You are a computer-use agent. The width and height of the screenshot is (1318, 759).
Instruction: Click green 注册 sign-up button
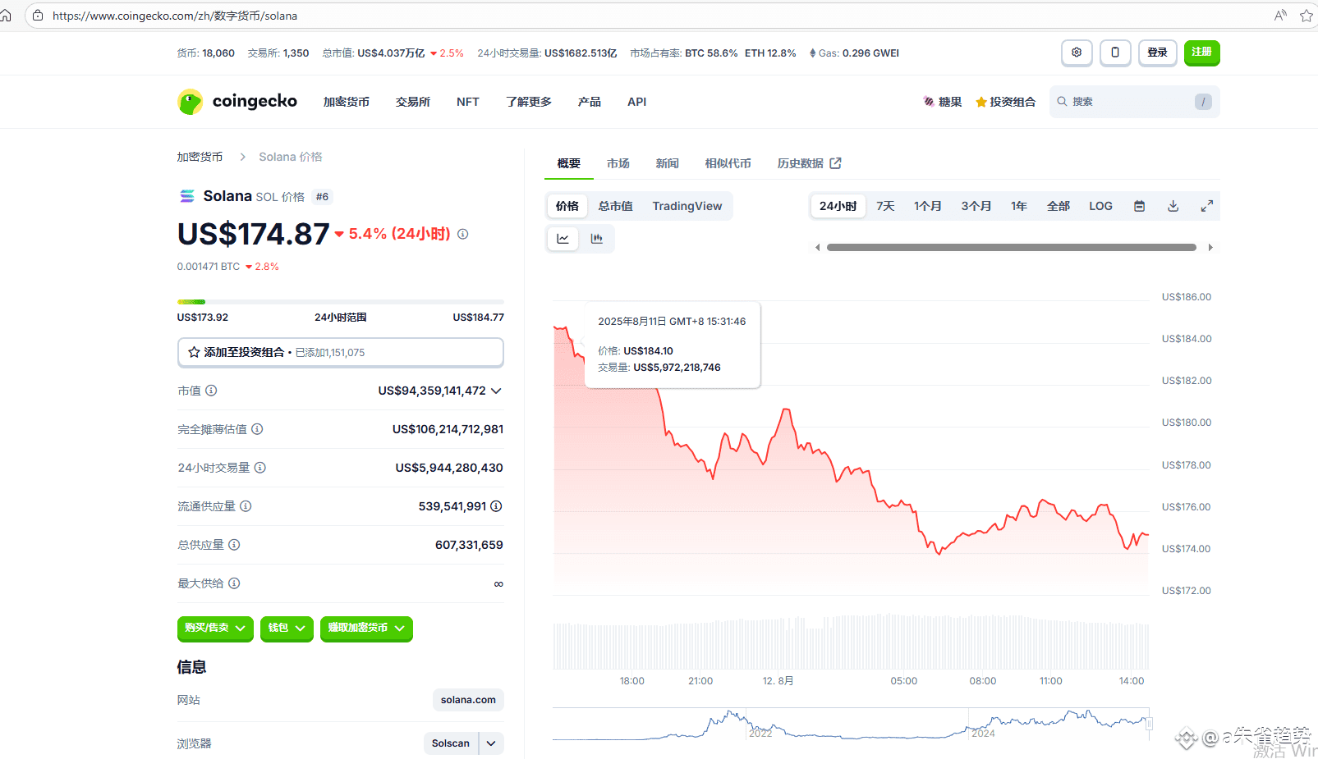(1202, 53)
